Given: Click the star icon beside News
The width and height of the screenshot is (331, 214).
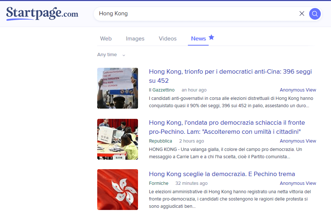Looking at the screenshot, I should tap(212, 38).
